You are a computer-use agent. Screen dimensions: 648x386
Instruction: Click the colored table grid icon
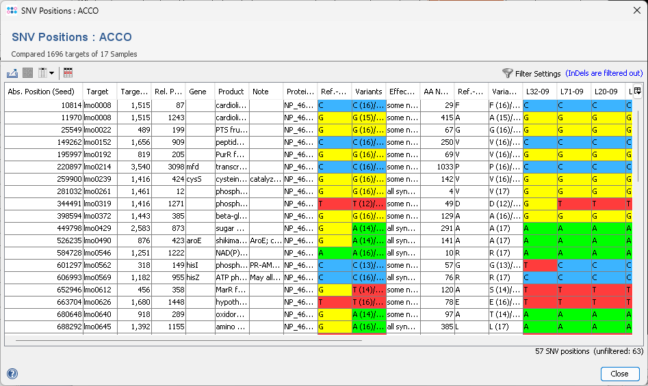(68, 73)
